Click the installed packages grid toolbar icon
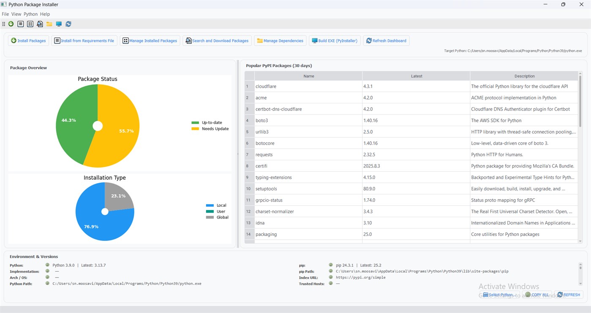This screenshot has height=313, width=591. tap(30, 24)
